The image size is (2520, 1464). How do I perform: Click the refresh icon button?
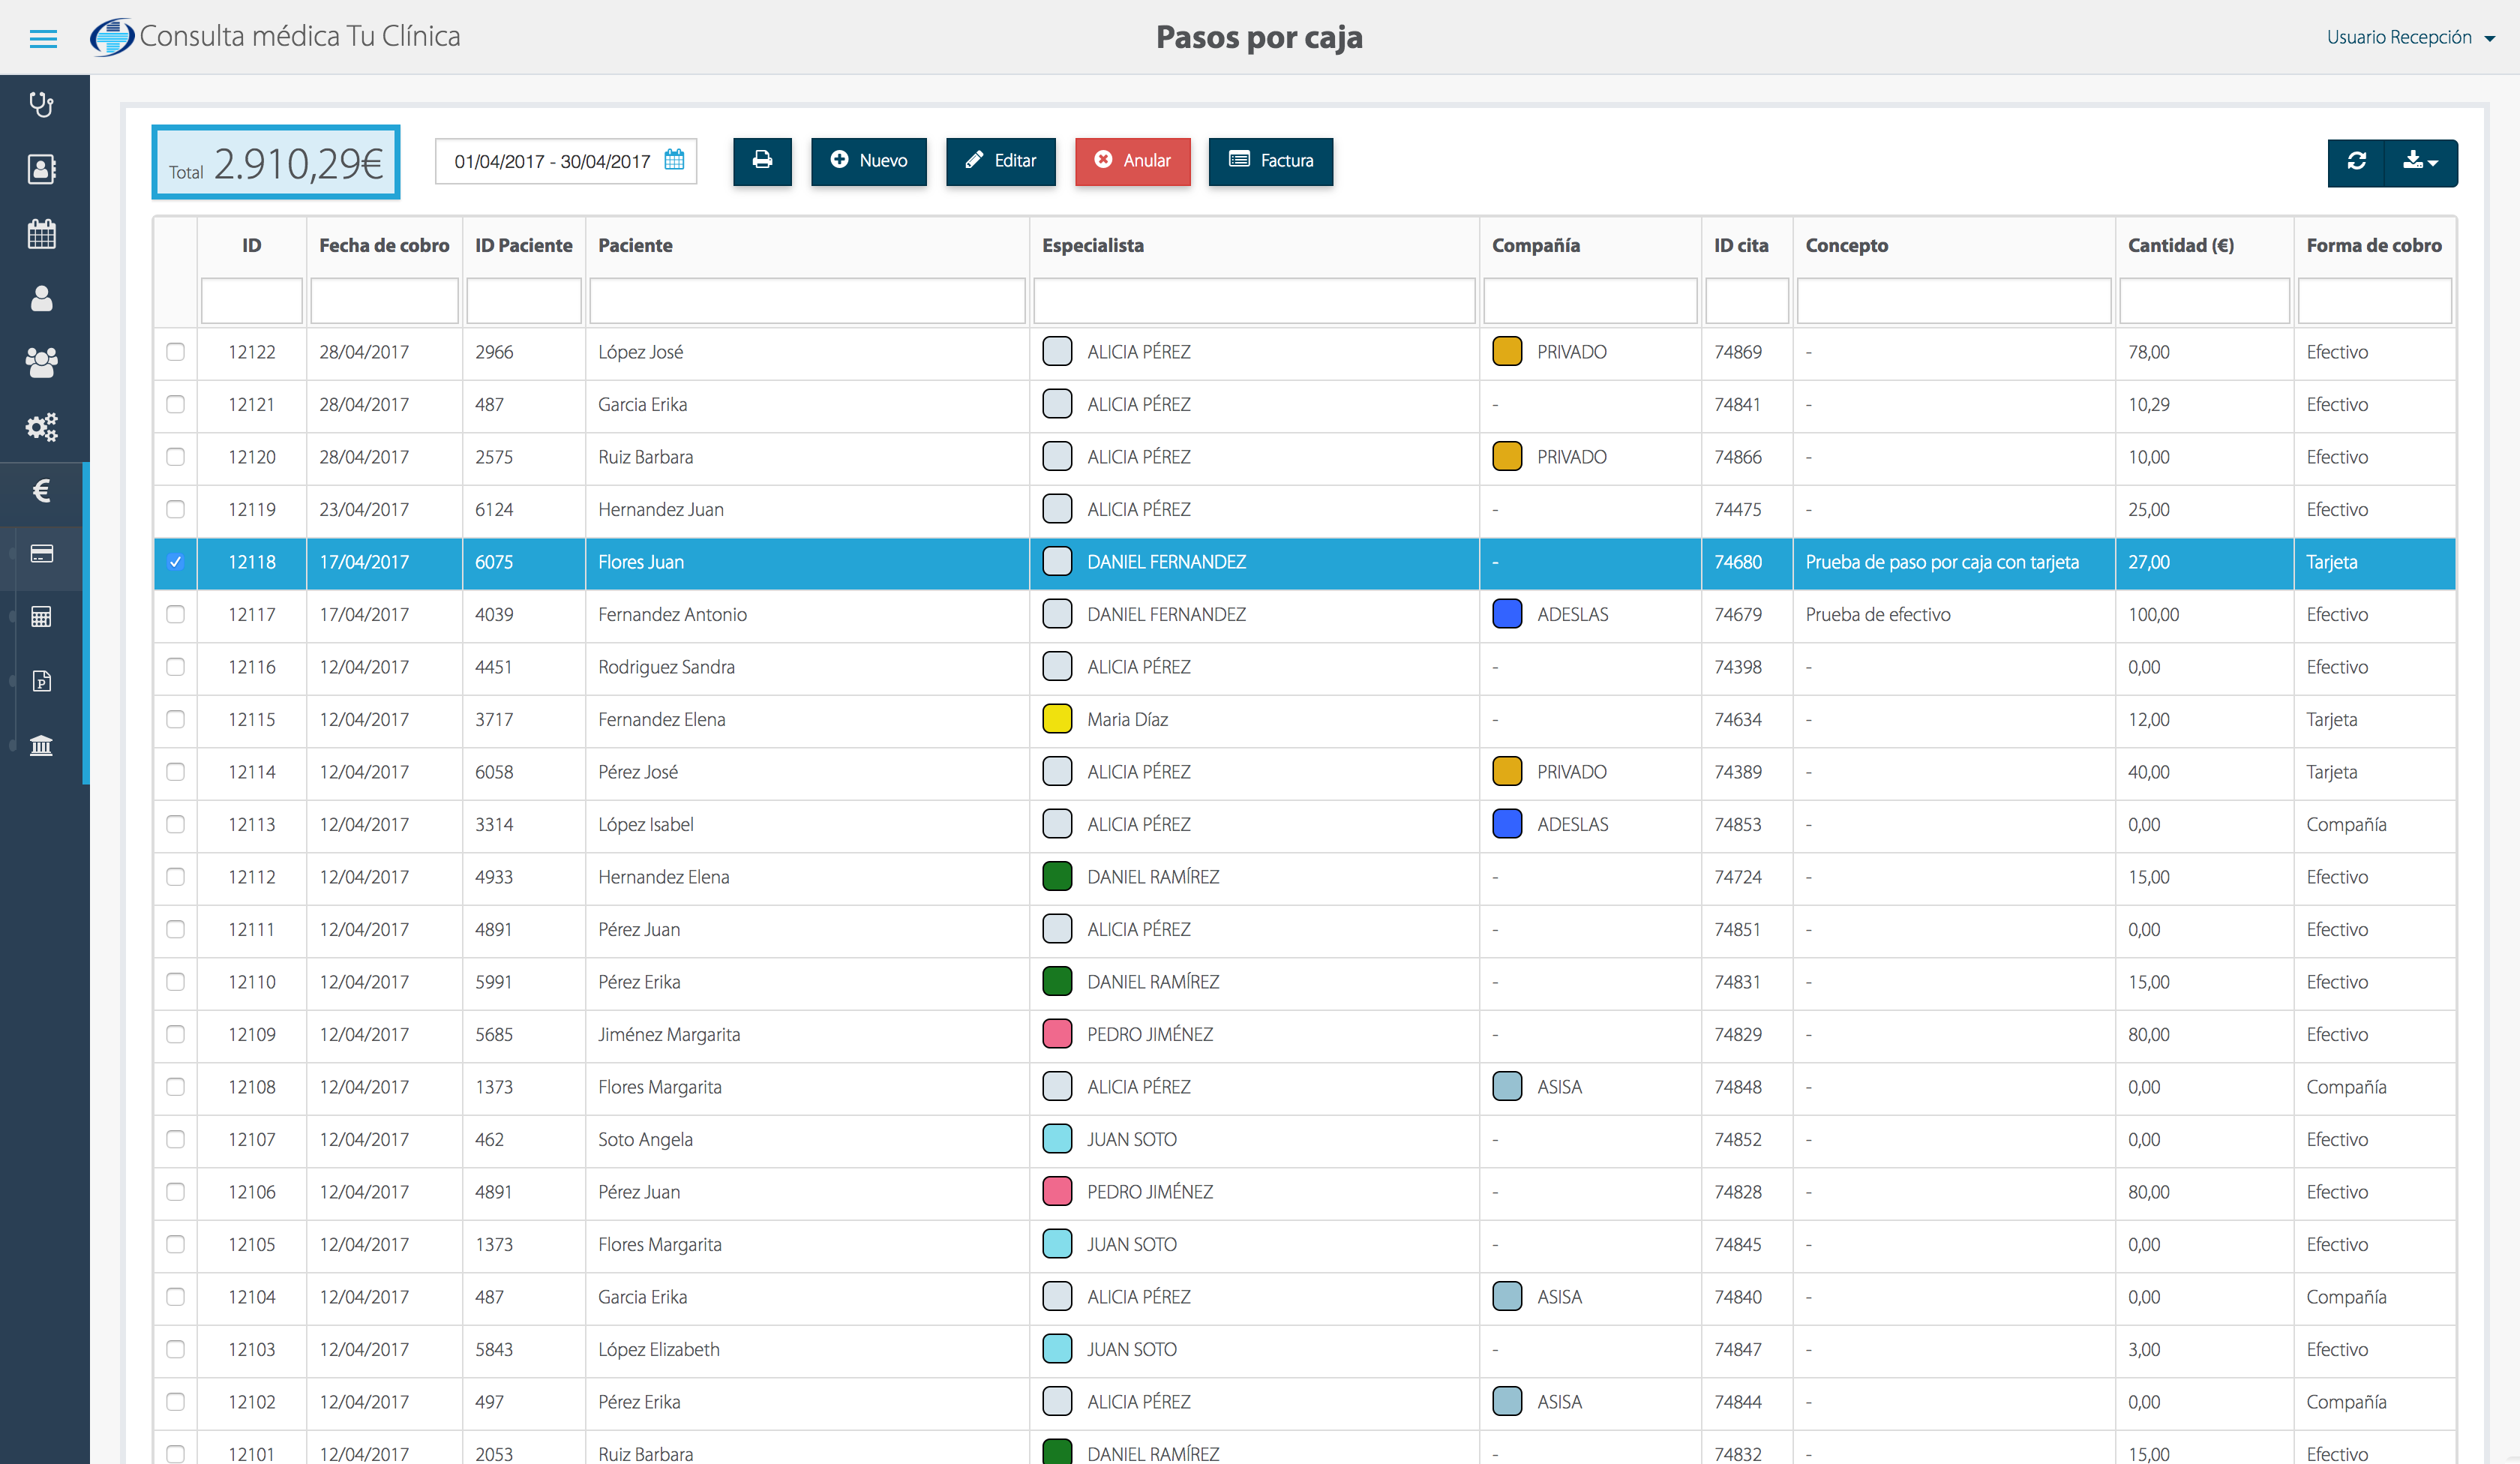tap(2356, 162)
